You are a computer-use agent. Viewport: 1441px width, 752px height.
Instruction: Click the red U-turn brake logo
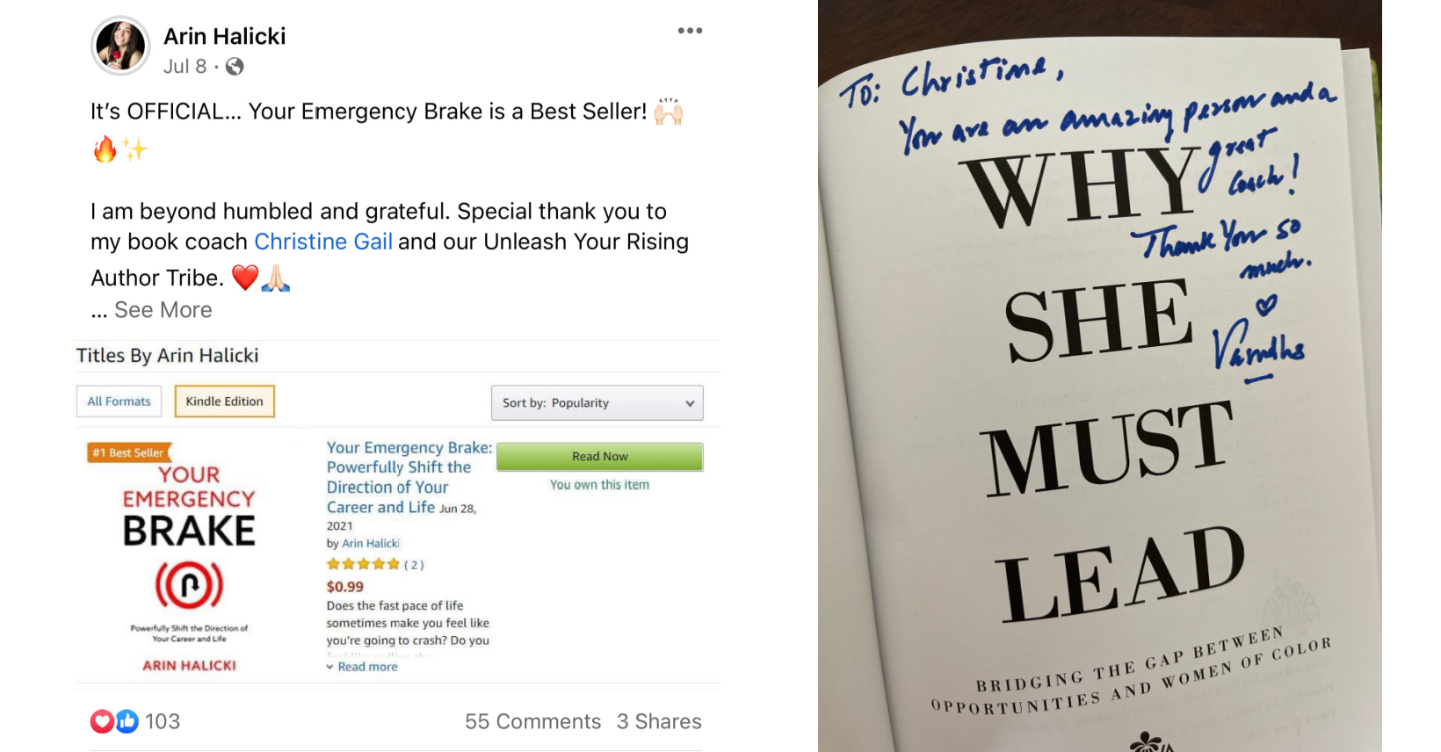[x=189, y=585]
